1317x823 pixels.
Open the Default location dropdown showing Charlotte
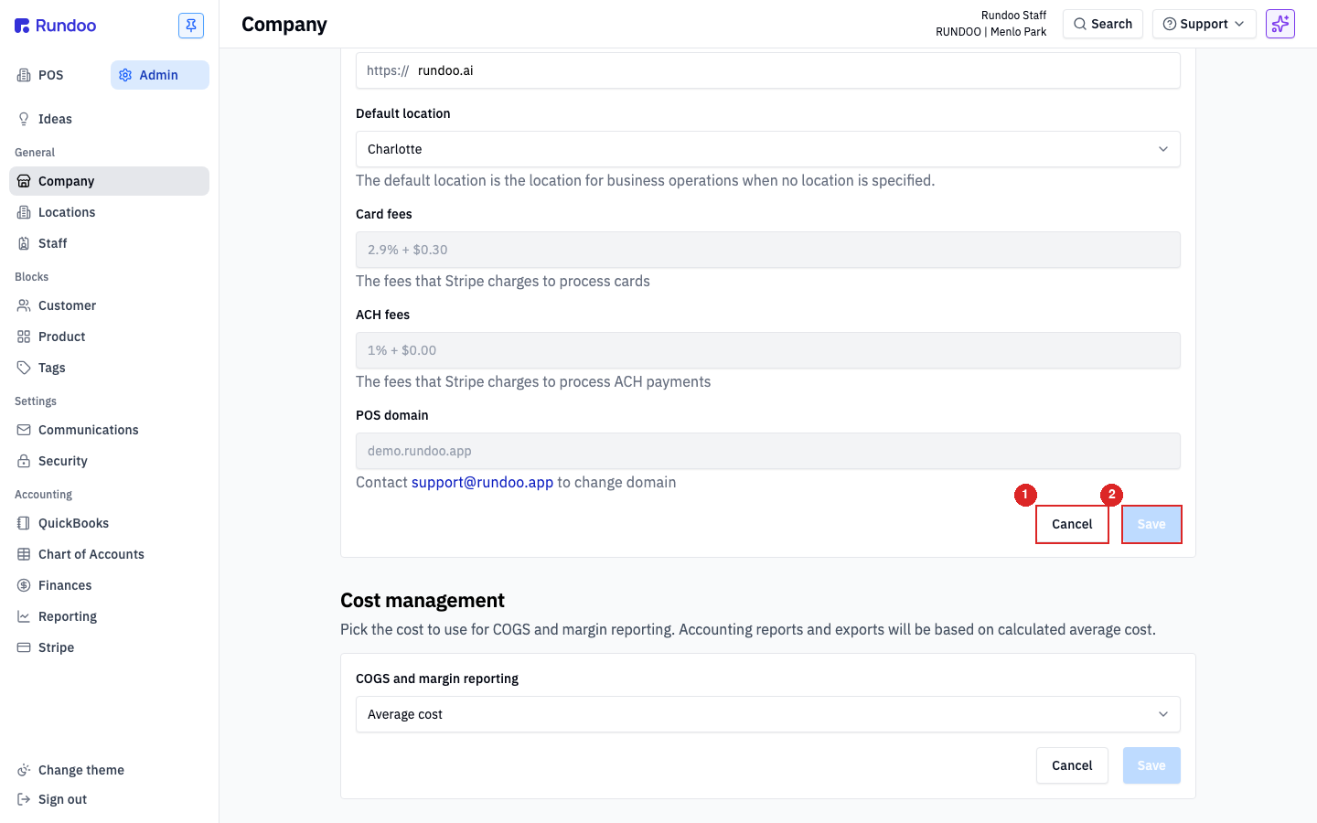(768, 149)
